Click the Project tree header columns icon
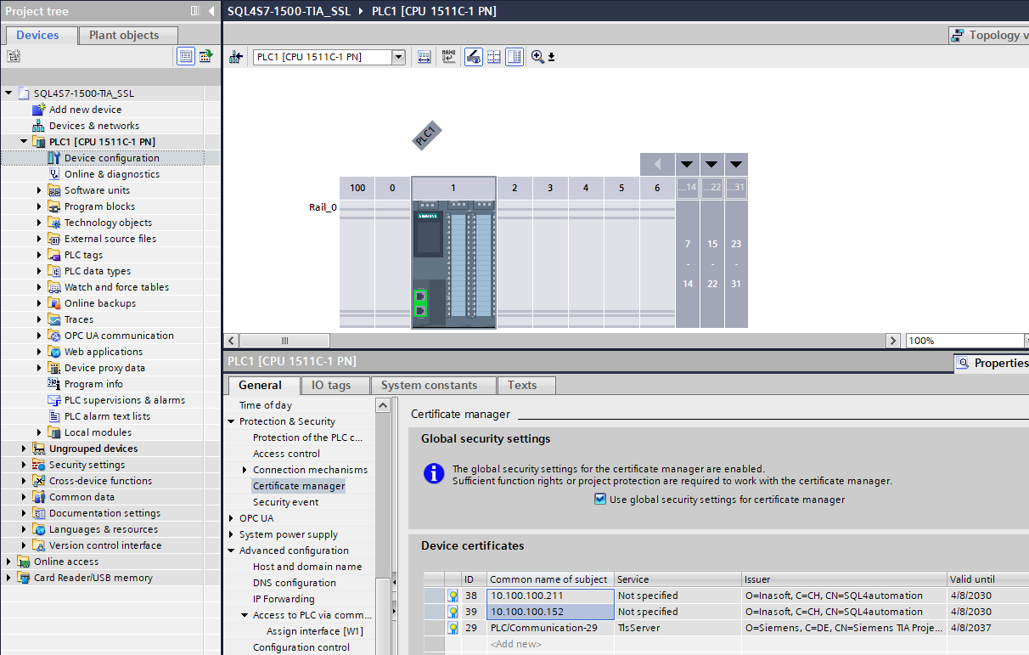 tap(195, 11)
